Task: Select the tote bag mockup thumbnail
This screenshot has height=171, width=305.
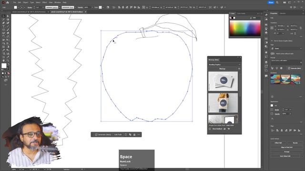Action: pos(223,103)
